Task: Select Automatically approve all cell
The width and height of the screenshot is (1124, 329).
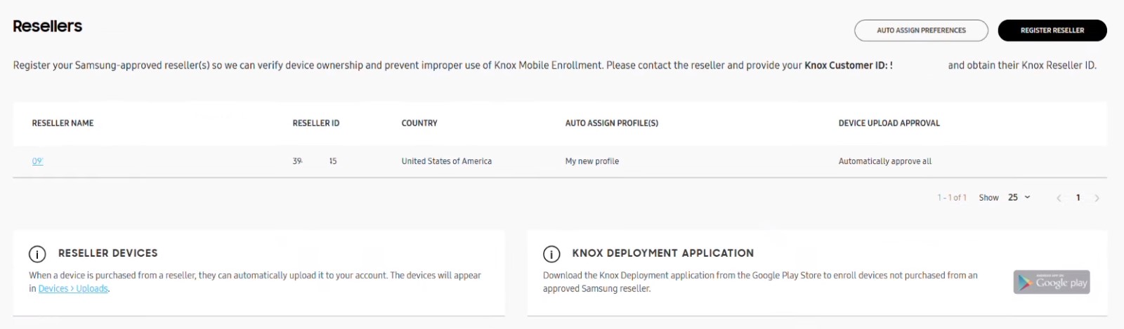Action: click(x=885, y=161)
